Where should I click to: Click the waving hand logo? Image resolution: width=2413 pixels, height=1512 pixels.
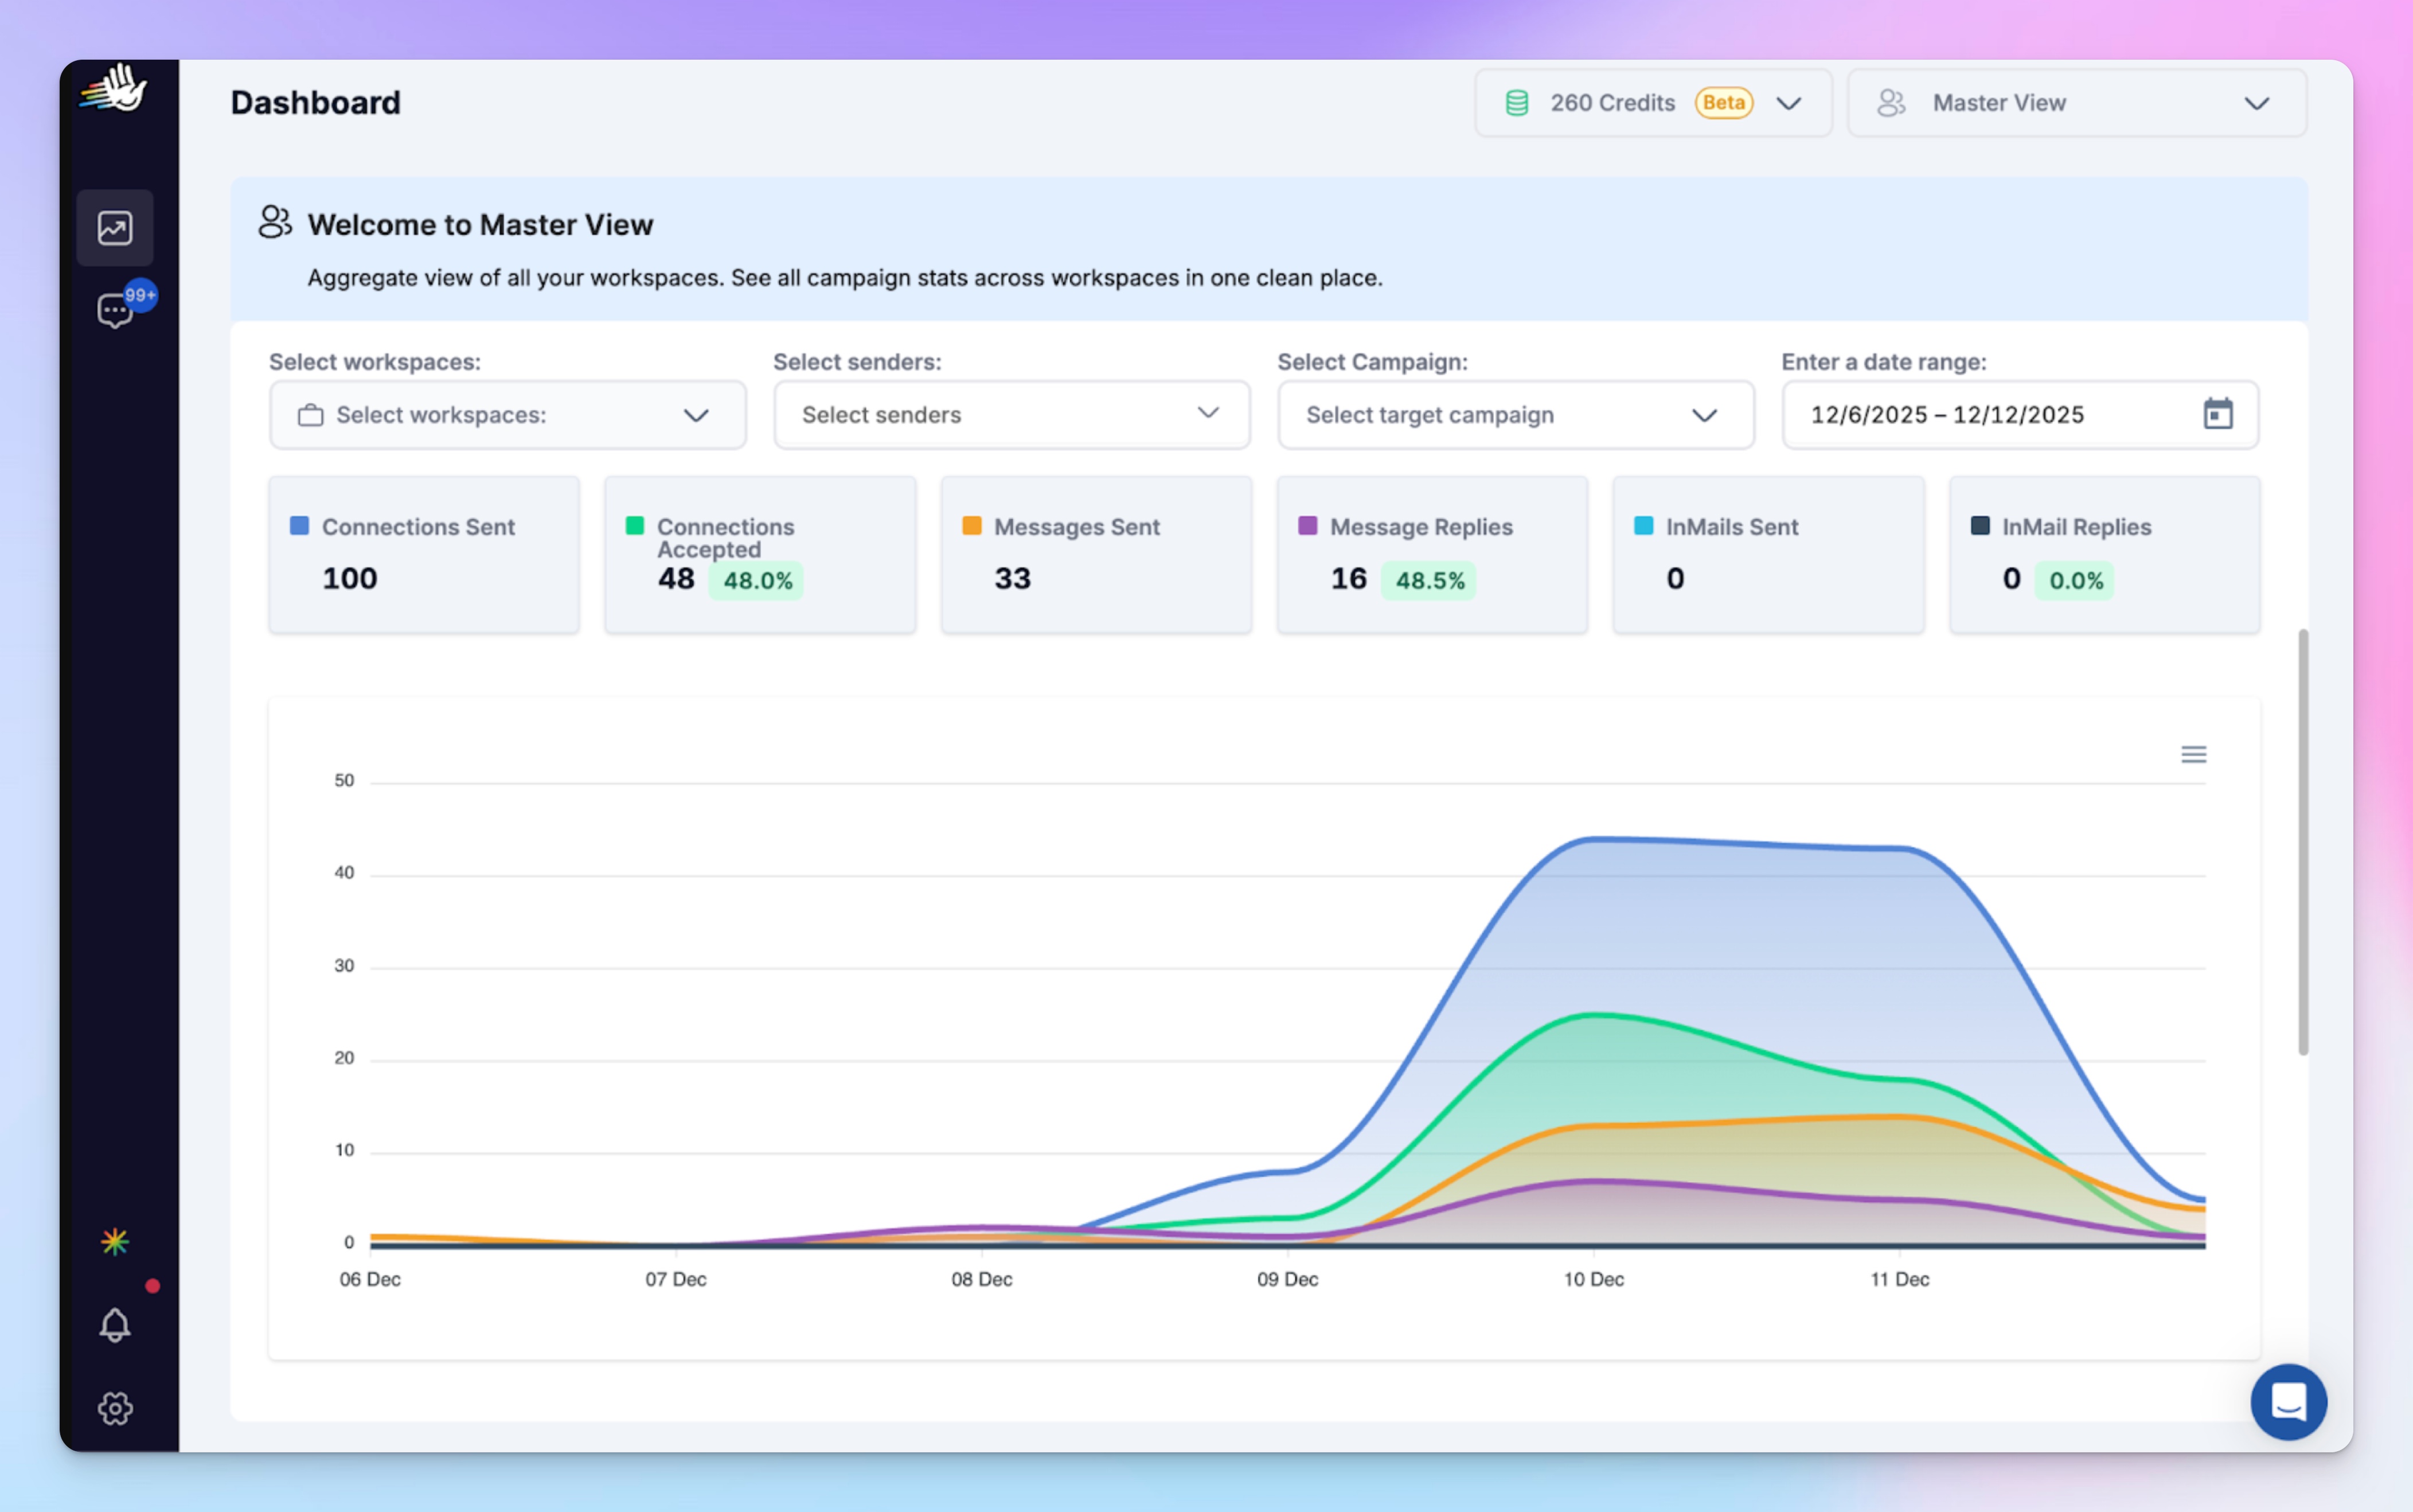[115, 90]
